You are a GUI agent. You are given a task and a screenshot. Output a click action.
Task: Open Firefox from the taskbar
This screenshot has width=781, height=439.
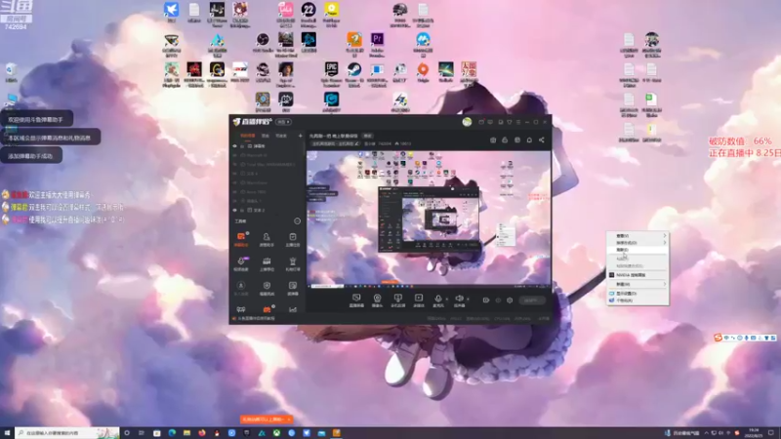point(202,433)
